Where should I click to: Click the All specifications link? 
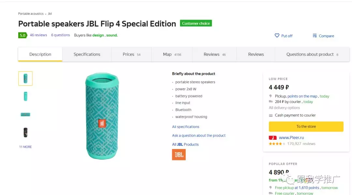point(185,127)
